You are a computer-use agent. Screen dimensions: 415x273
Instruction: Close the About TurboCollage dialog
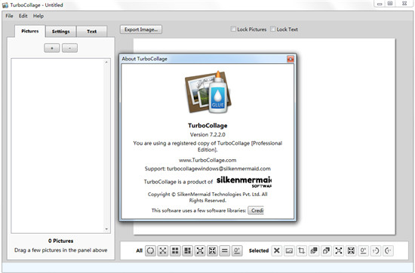290,59
